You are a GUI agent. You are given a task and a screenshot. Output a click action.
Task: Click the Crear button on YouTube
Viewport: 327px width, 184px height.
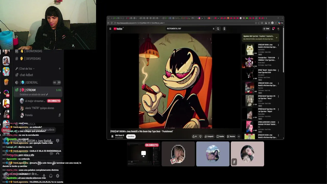tap(266, 29)
